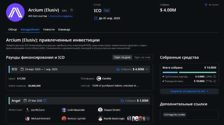Click info icon beside funding rounds 71%
224x125 pixels.
click(214, 81)
